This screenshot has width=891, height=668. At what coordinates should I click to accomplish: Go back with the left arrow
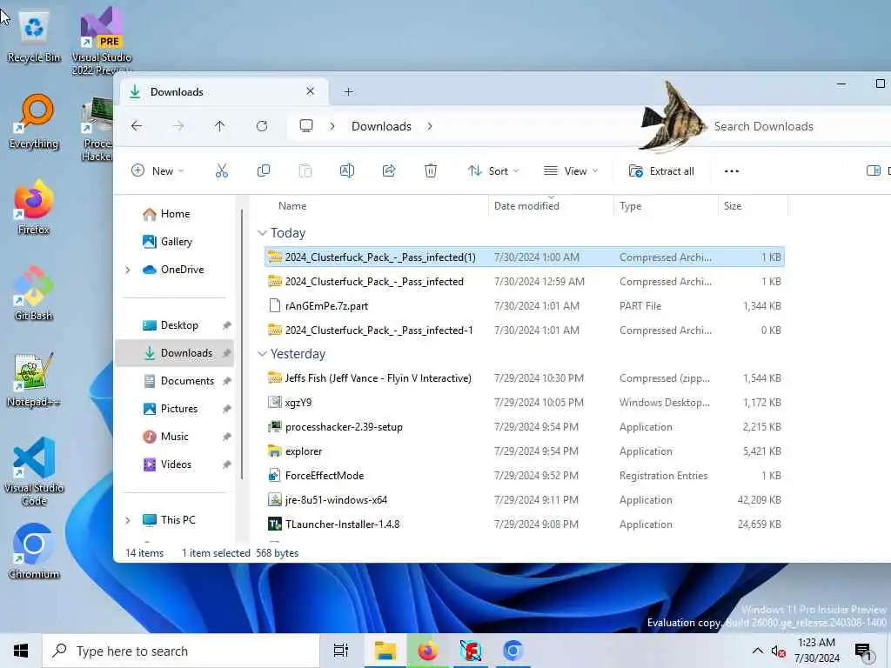(137, 126)
